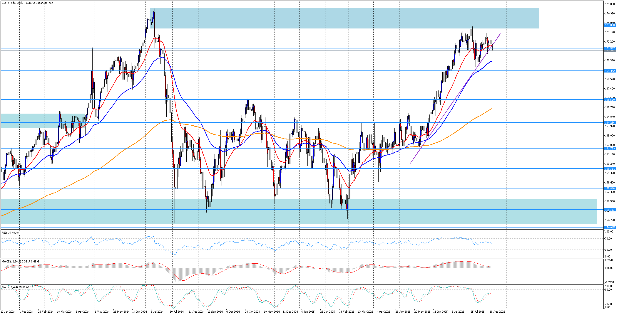Select the small blue rectangle near March 2024
This screenshot has height=315, width=619.
coord(43,121)
